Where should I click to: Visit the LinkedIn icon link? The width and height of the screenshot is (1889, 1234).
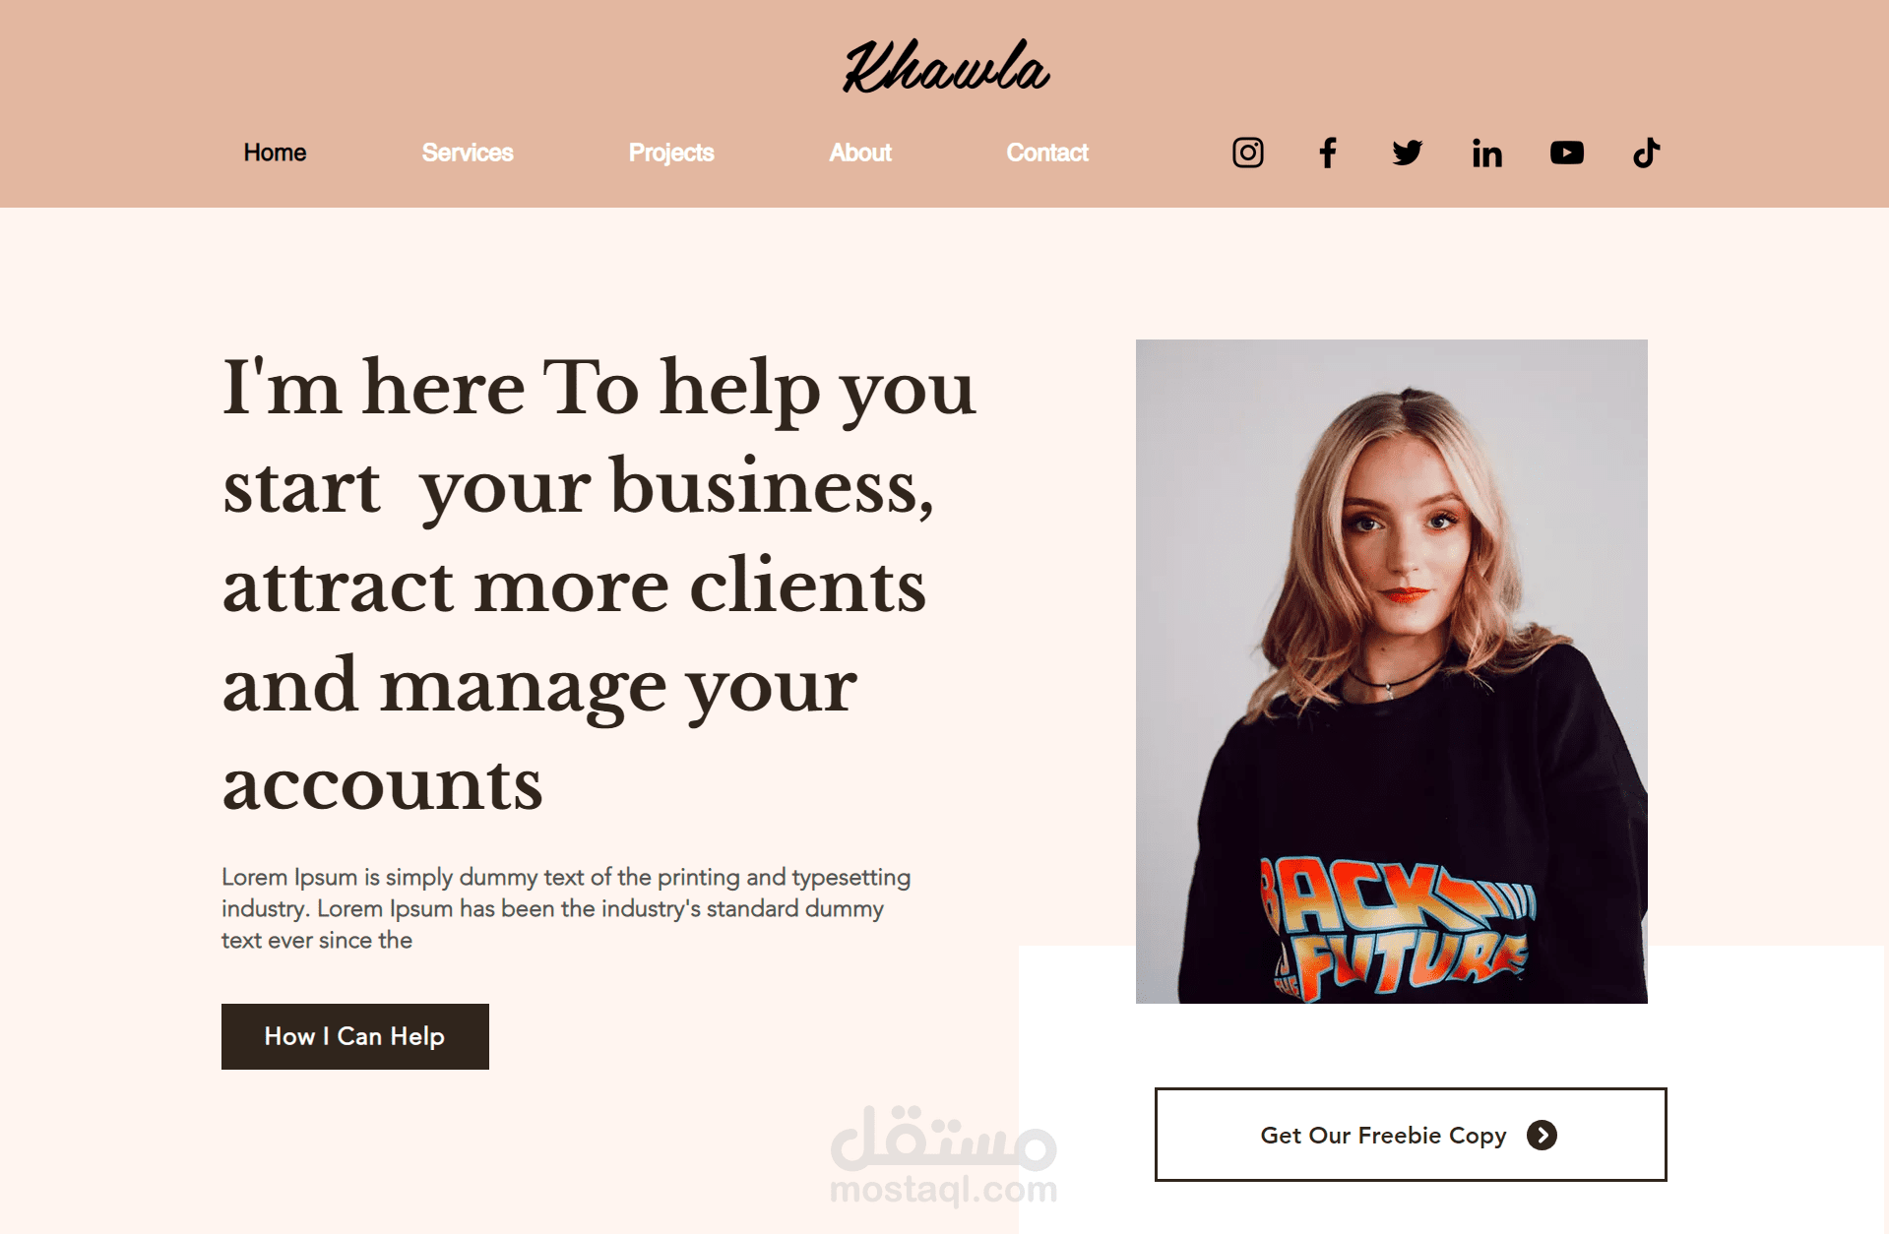pyautogui.click(x=1486, y=153)
